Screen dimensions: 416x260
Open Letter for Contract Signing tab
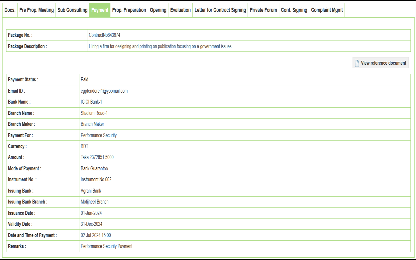click(220, 10)
